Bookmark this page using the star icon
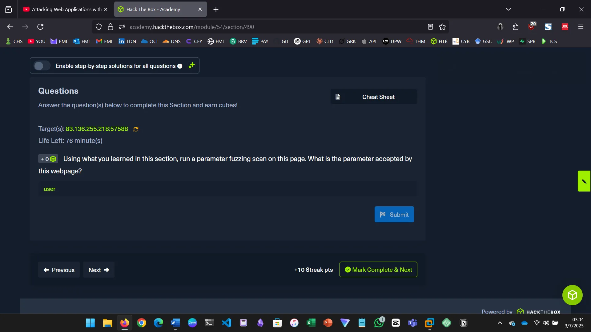591x332 pixels. pos(442,27)
